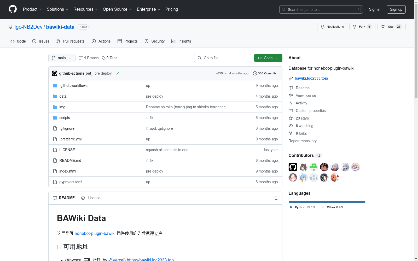
Task: Click the Star icon
Action: [383, 26]
